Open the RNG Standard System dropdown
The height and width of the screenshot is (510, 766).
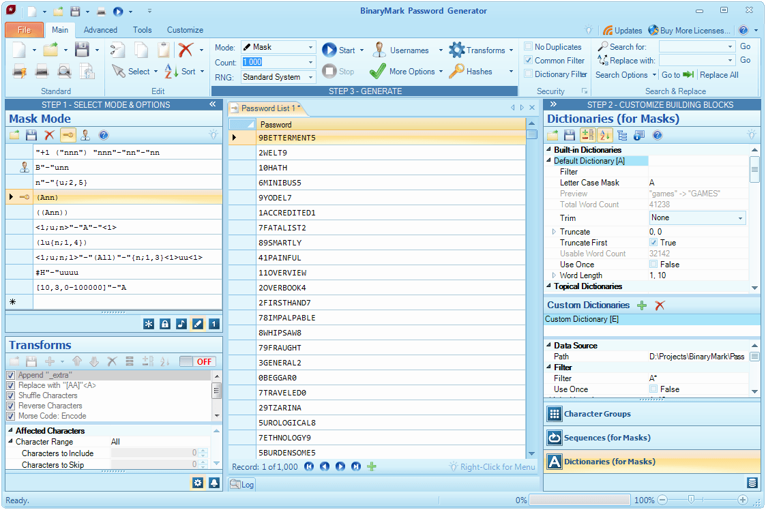310,77
